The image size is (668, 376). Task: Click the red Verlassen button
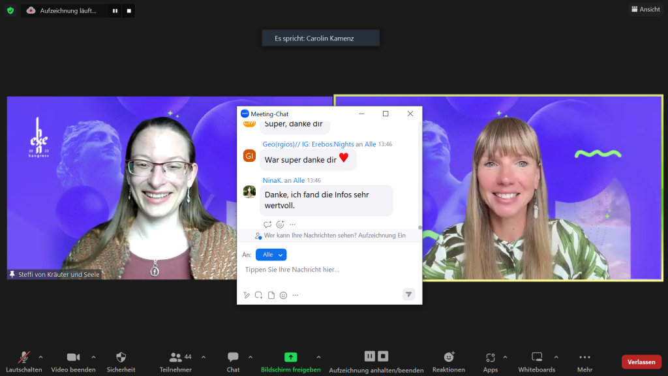coord(641,362)
